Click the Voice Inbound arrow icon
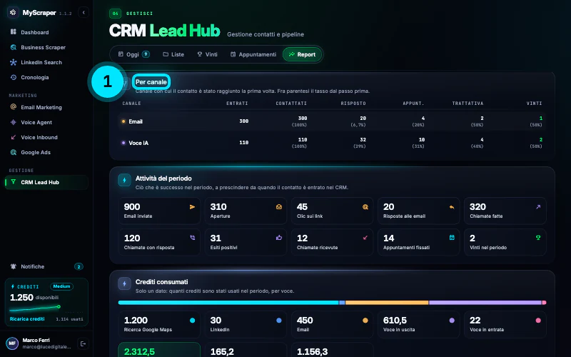571x357 pixels. 14,137
